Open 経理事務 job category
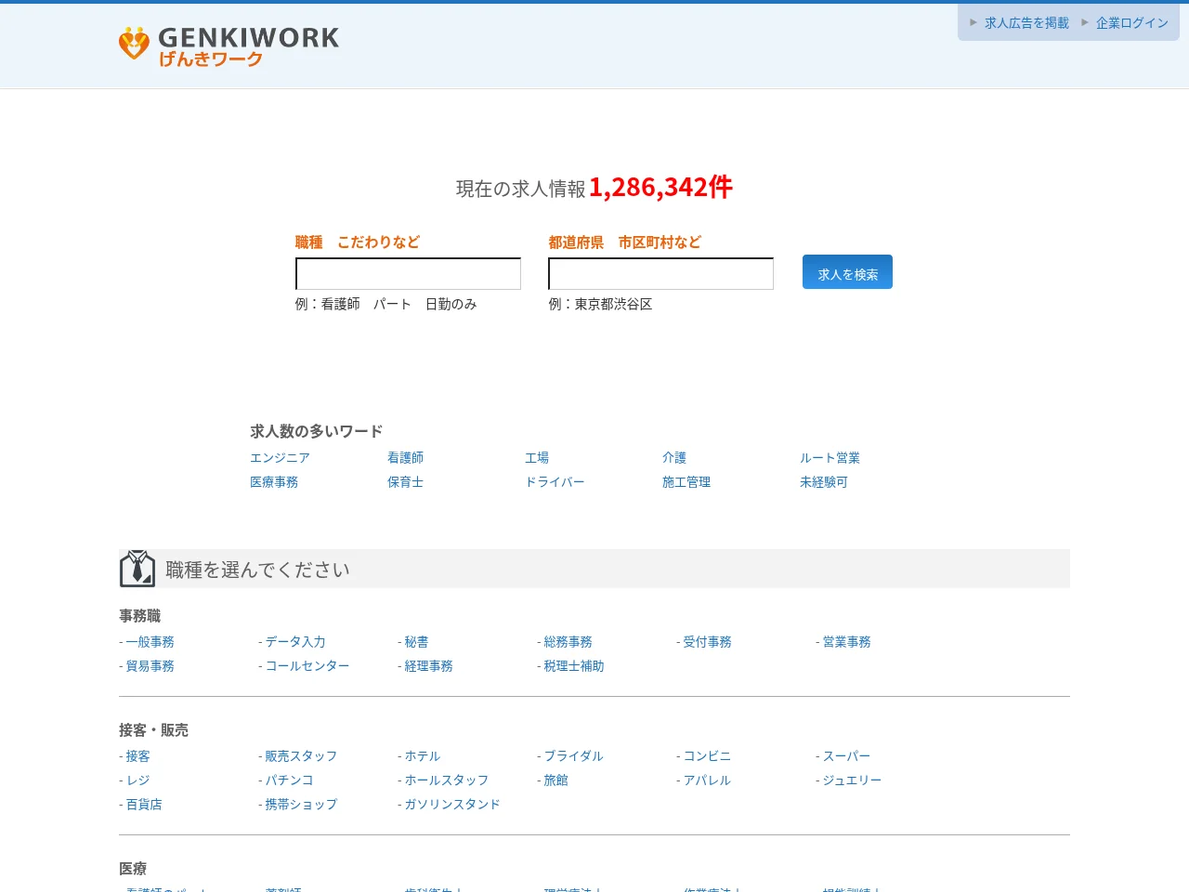The width and height of the screenshot is (1189, 892). pos(428,666)
